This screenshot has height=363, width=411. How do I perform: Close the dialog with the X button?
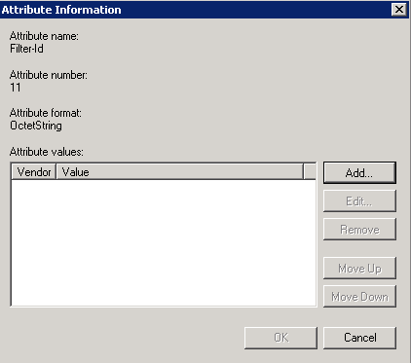point(399,10)
